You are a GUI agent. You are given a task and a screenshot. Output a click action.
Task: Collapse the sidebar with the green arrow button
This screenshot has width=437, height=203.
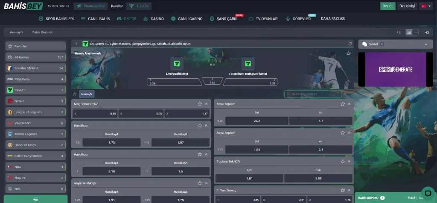tap(36, 199)
